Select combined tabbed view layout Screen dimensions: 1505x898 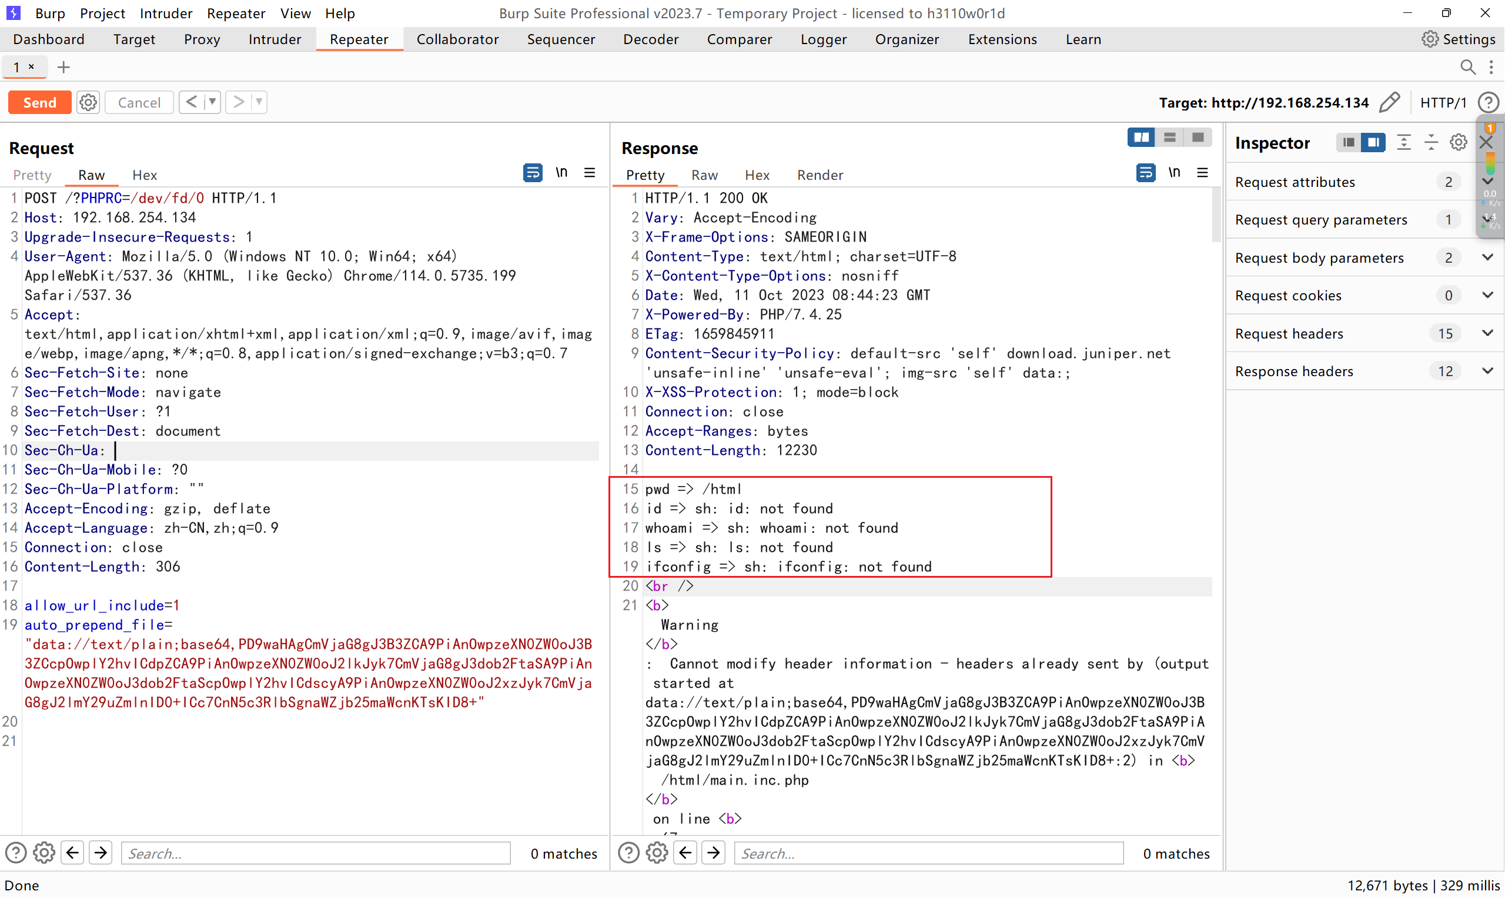click(1198, 138)
